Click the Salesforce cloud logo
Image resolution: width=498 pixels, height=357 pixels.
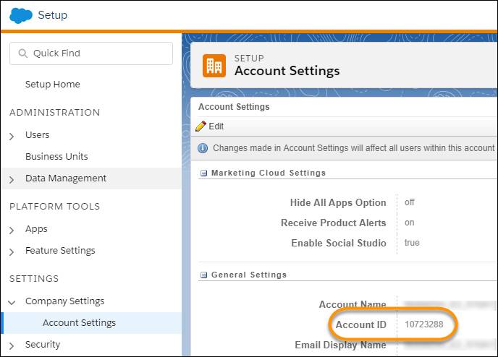[21, 15]
